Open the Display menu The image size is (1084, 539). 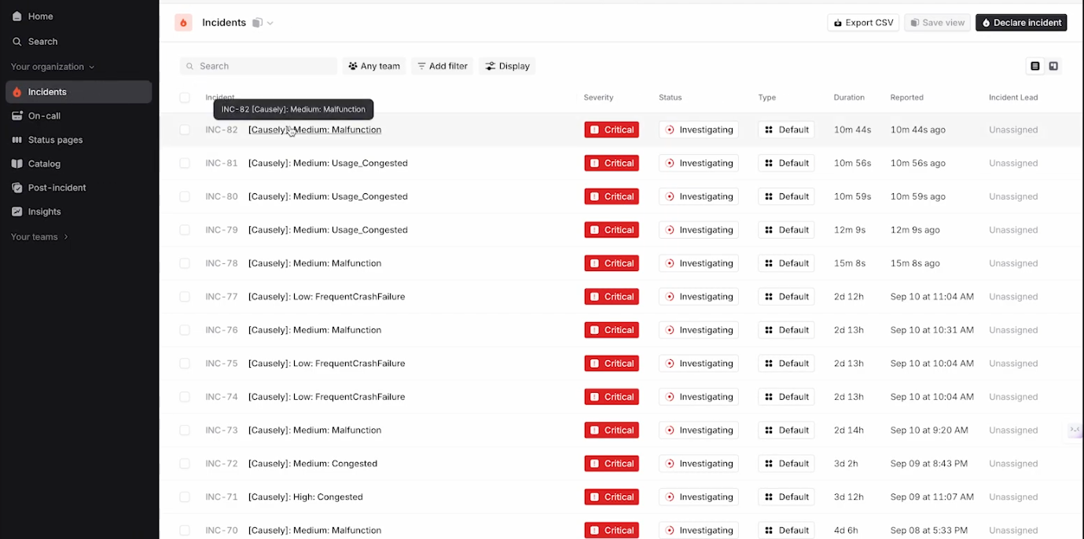[x=507, y=66]
